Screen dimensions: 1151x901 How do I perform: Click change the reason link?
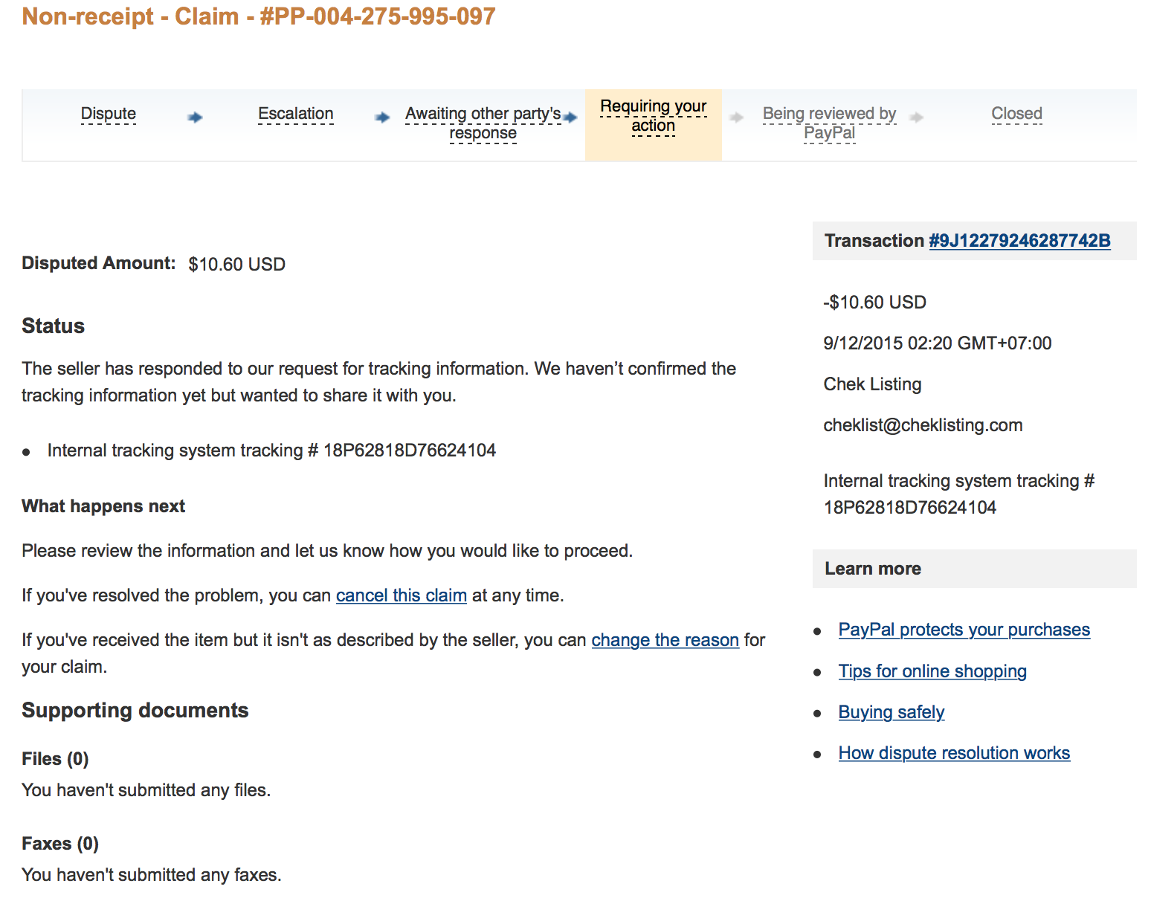[665, 640]
